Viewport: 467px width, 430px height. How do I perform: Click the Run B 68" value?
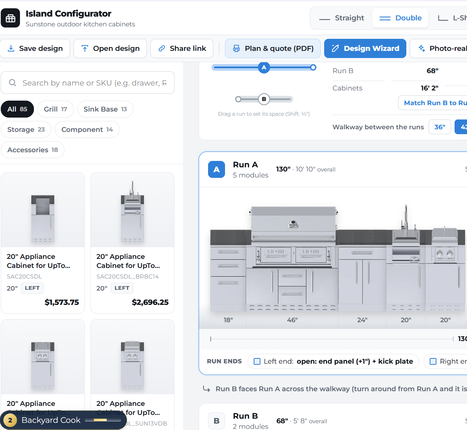(432, 71)
